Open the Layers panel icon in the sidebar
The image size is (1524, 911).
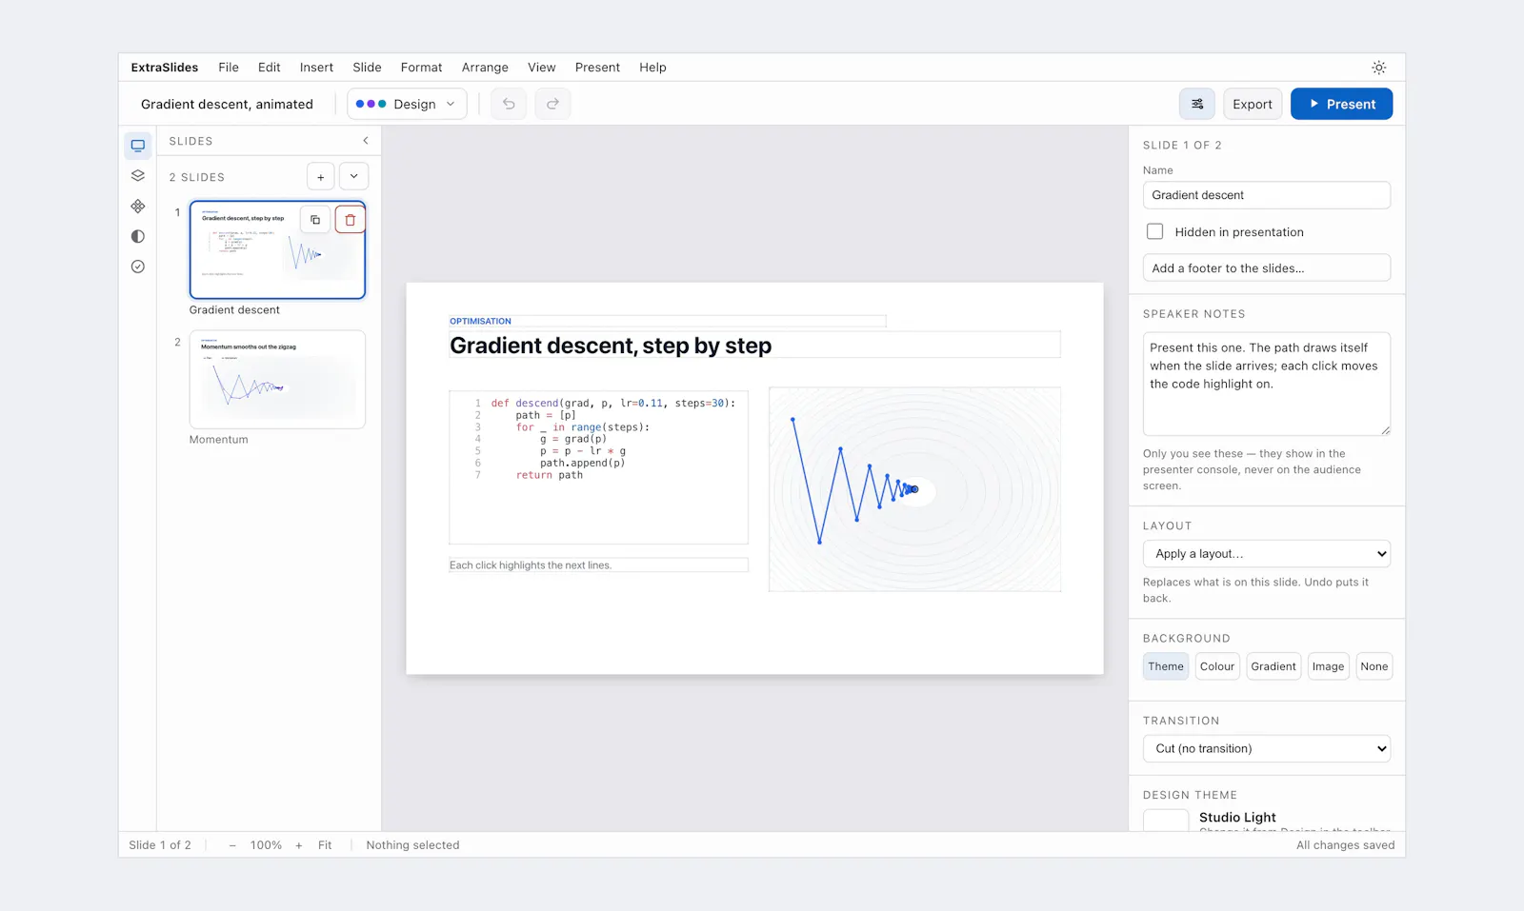tap(138, 176)
